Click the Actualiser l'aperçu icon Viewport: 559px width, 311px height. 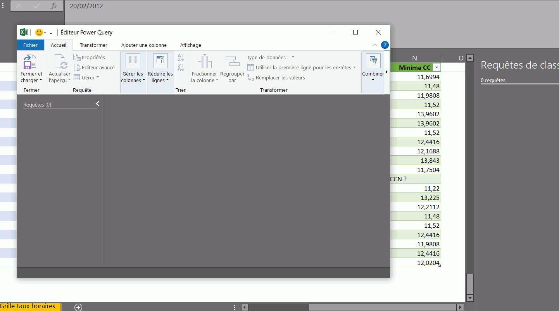pos(60,62)
